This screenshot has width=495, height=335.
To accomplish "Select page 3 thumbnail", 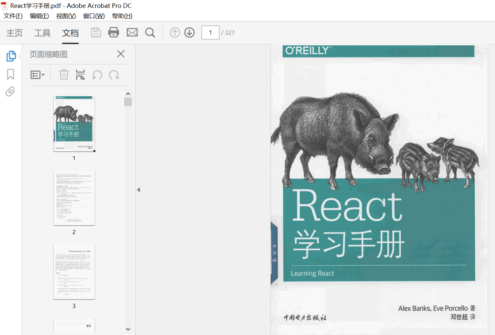I will click(x=74, y=272).
